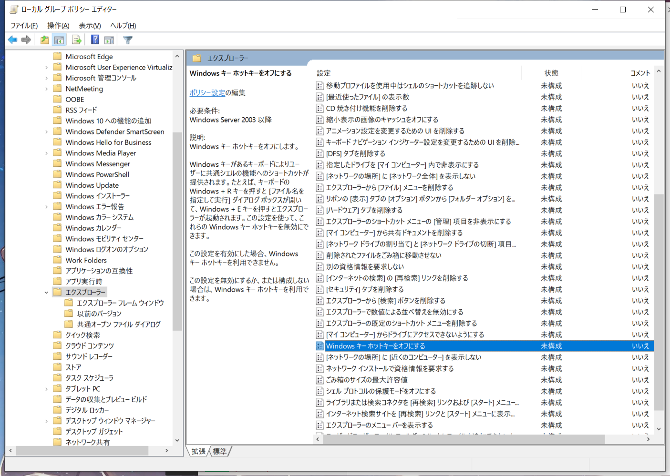Click policy icon for [セキュリティ] タブを削除する

(320, 289)
